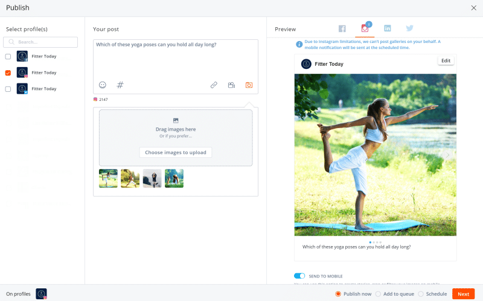483x301 pixels.
Task: Select the Schedule radio option
Action: [x=420, y=294]
